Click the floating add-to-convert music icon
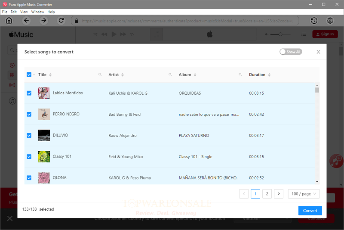Screen dimensions: 344x230 click(x=336, y=161)
